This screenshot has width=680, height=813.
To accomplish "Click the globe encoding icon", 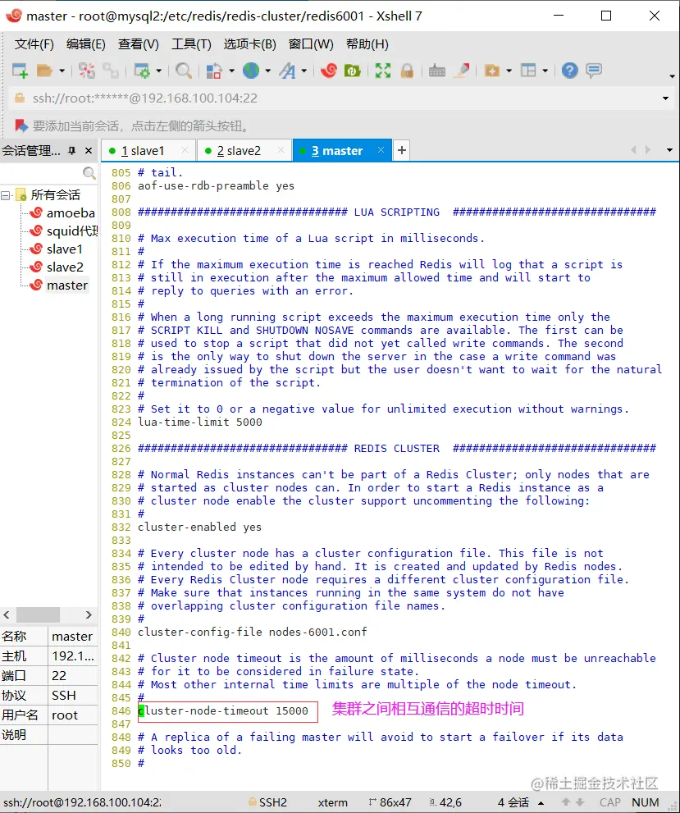I will (x=251, y=71).
